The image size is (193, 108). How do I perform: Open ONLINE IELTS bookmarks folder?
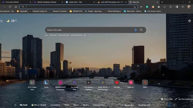tap(76, 11)
